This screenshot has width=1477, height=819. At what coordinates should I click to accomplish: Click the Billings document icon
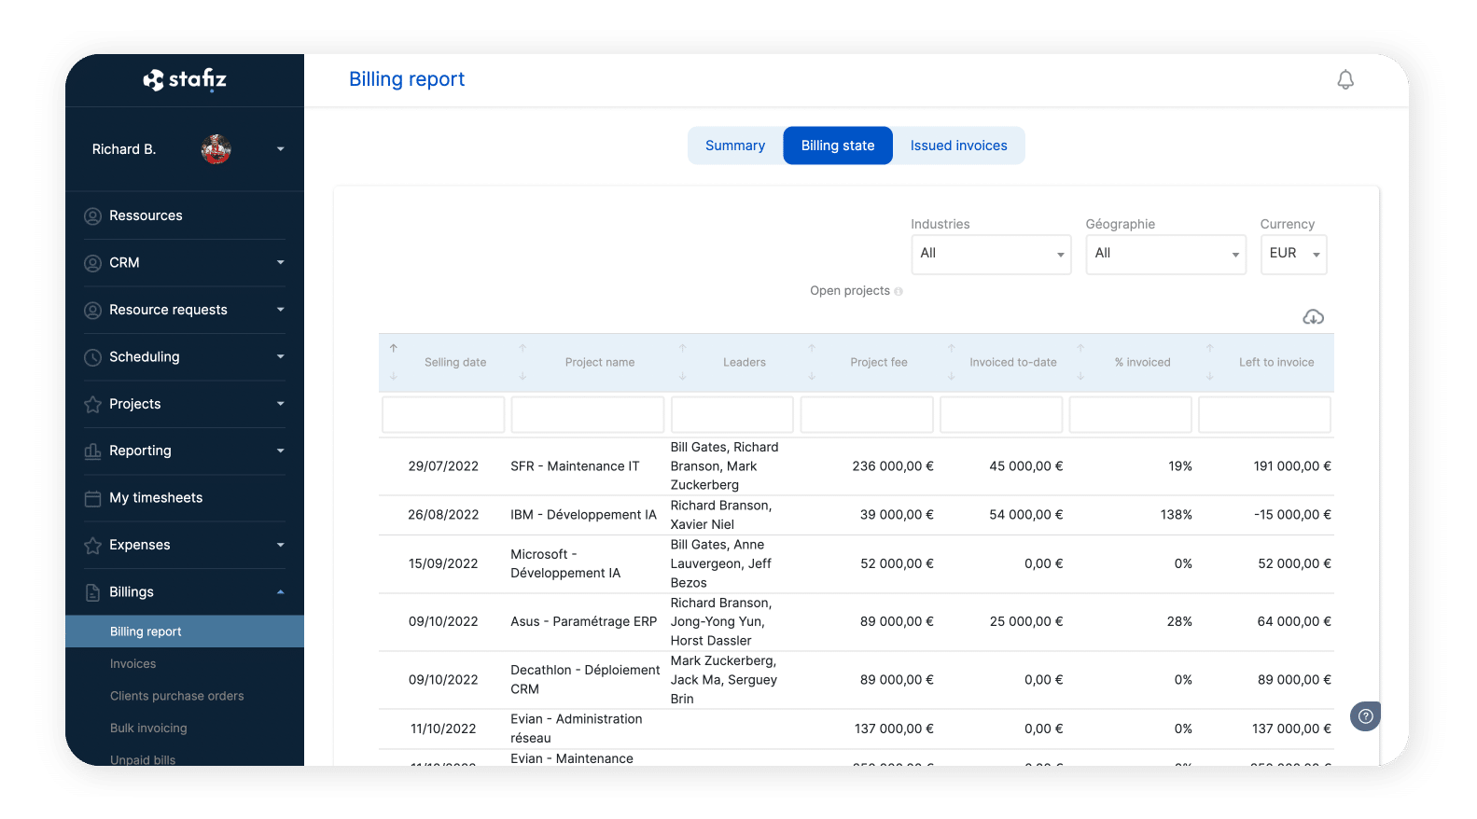pos(92,593)
